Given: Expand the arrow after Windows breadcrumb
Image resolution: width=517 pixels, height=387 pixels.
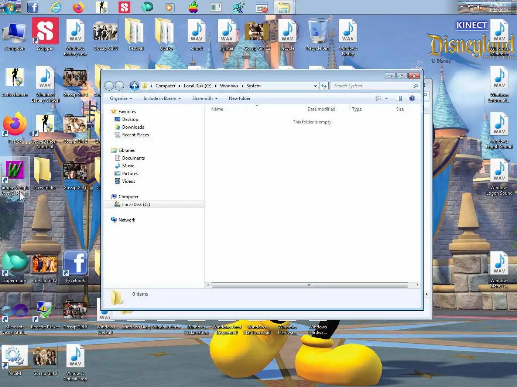Looking at the screenshot, I should [x=243, y=86].
